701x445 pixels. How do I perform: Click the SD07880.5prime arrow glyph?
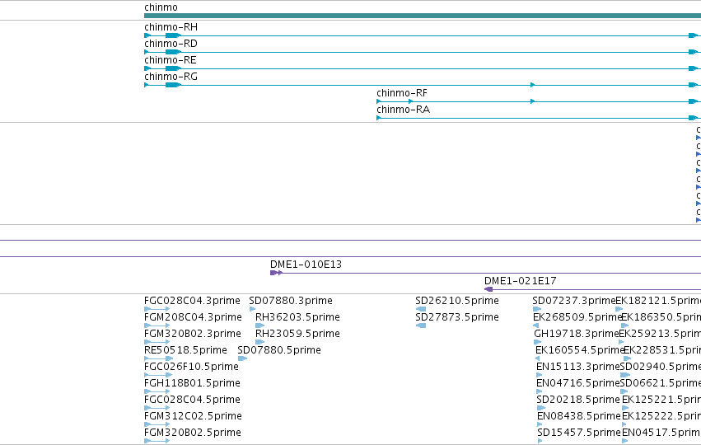point(243,358)
